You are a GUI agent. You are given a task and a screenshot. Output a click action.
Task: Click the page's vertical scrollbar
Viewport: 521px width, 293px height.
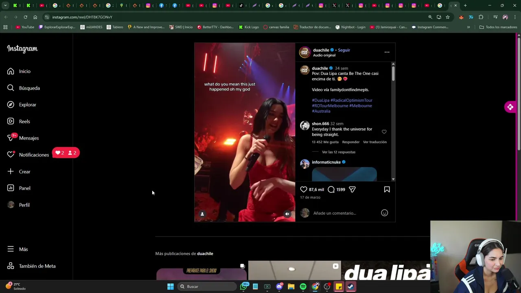pyautogui.click(x=519, y=94)
